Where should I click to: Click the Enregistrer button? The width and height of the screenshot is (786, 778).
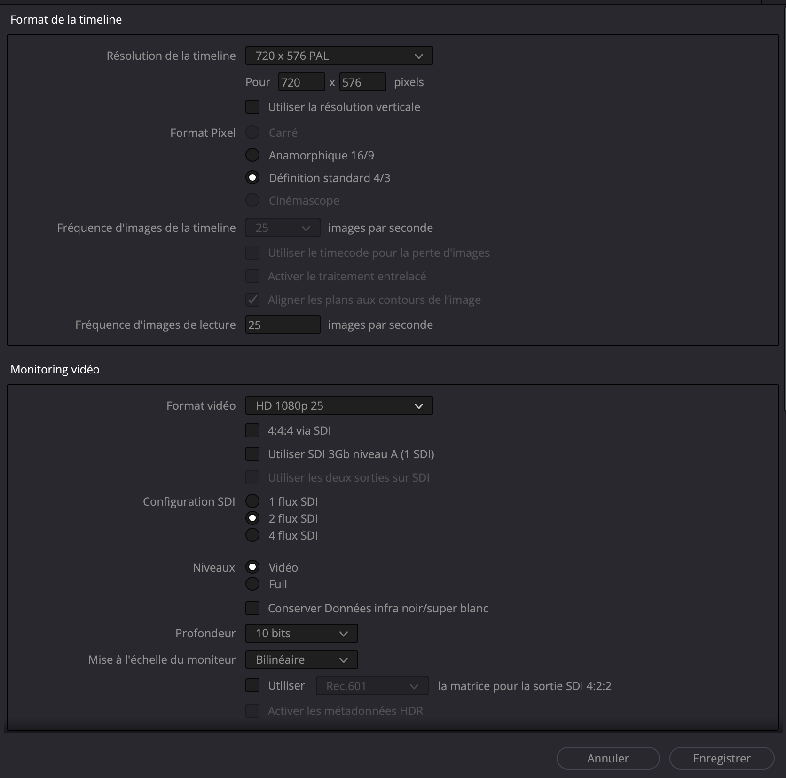tap(722, 758)
